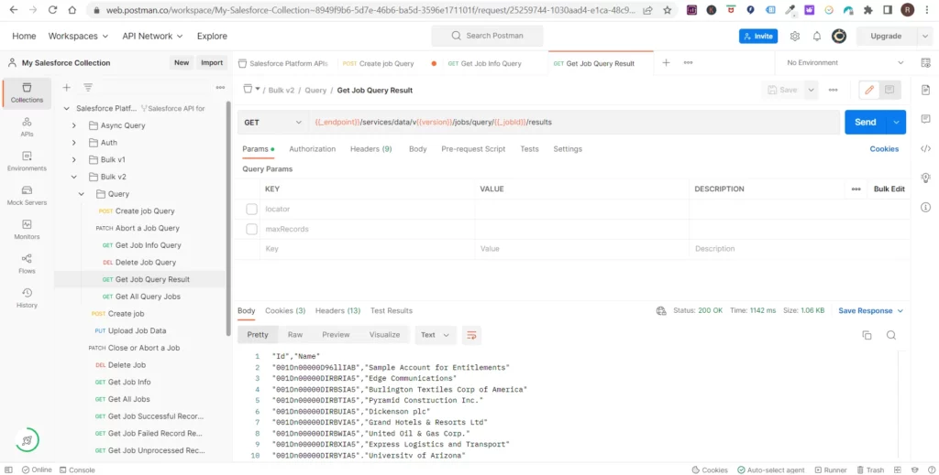Click the empty Key field in params table
939x475 pixels.
pyautogui.click(x=368, y=249)
